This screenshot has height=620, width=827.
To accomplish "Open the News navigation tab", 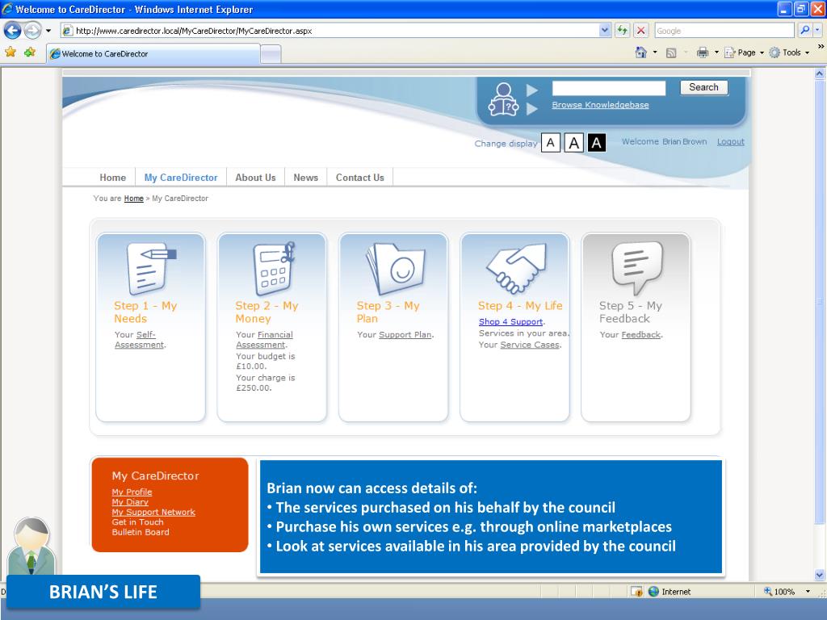I will pos(306,178).
